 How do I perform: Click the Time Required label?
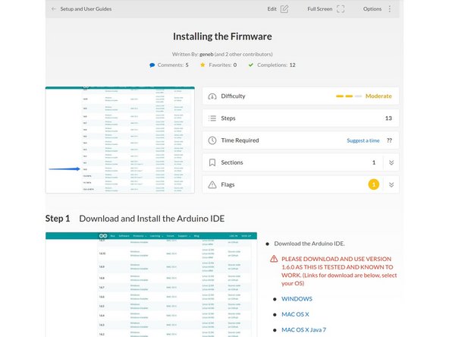(240, 140)
